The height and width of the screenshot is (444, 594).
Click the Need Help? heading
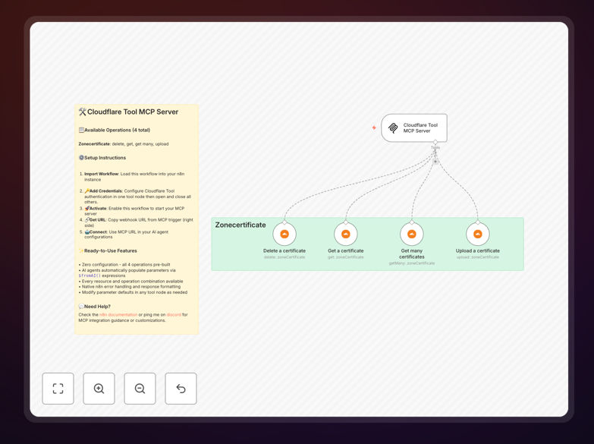(94, 307)
